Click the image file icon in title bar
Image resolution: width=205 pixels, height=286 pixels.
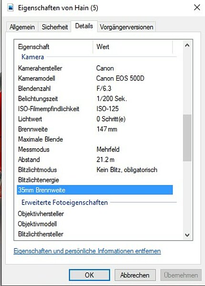click(10, 8)
